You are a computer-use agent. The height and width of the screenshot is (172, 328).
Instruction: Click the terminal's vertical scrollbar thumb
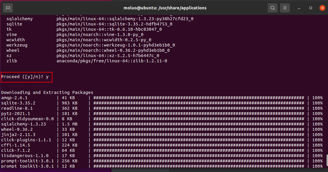327,160
